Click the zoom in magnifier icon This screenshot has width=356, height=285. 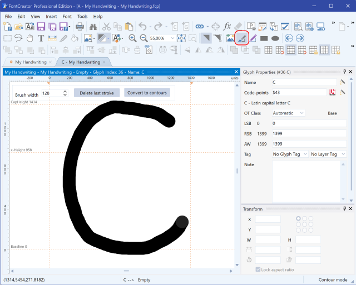[x=132, y=38]
